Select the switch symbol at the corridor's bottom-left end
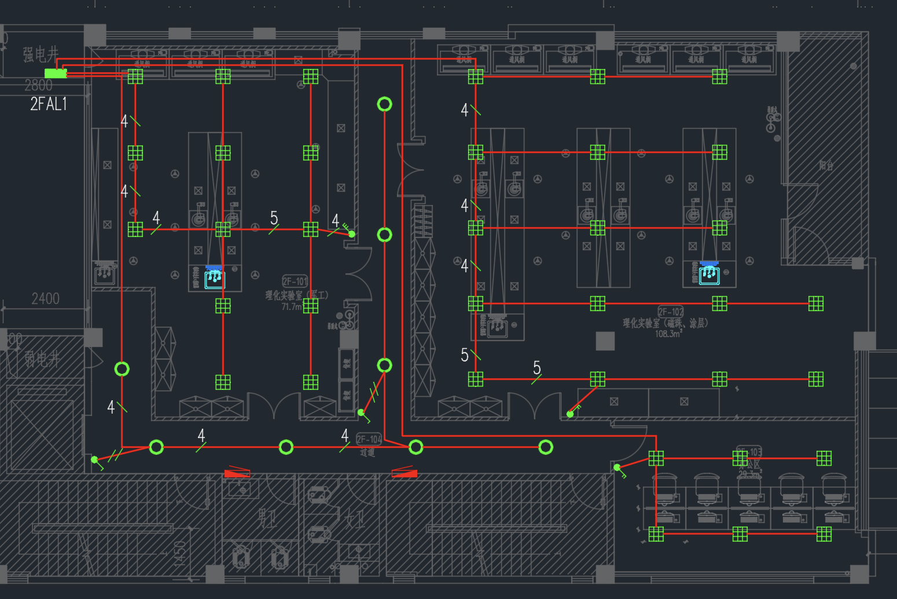The image size is (897, 599). click(x=95, y=460)
